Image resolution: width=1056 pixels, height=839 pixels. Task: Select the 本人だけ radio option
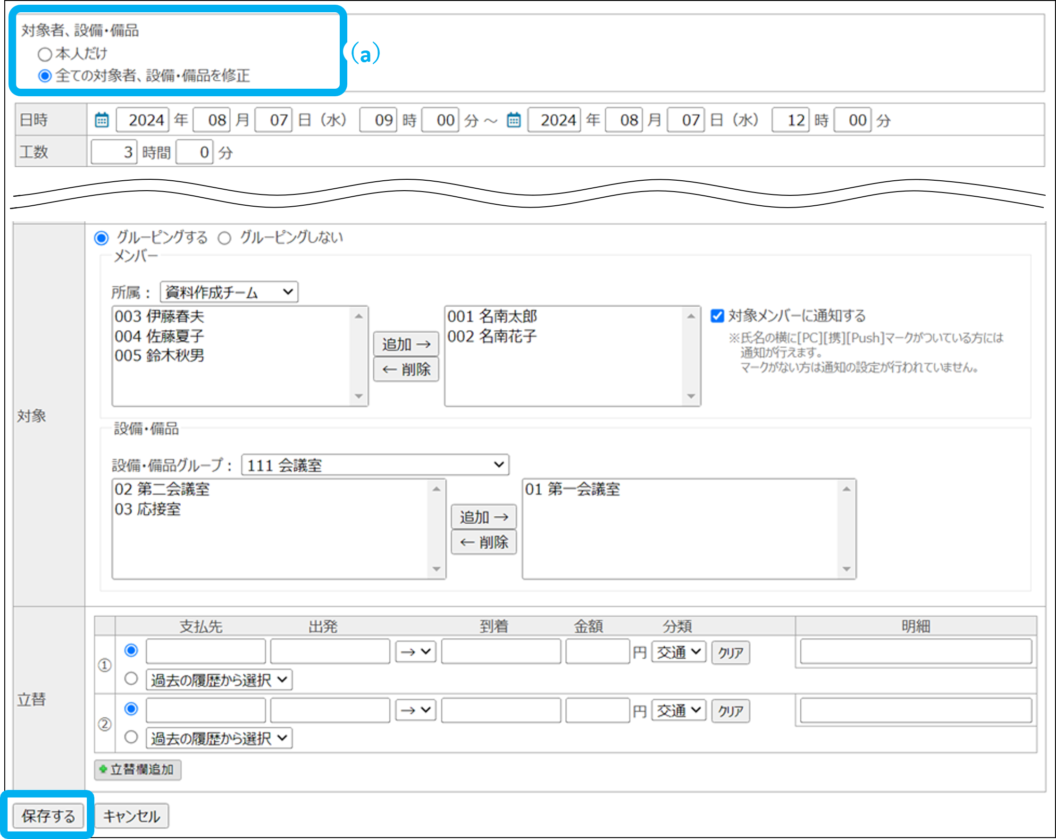(44, 54)
